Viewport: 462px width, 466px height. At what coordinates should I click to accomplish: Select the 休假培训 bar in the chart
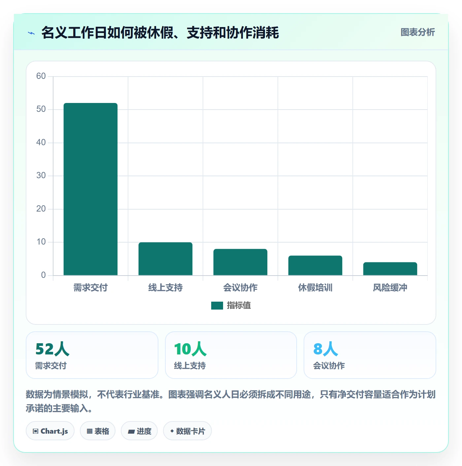click(315, 265)
